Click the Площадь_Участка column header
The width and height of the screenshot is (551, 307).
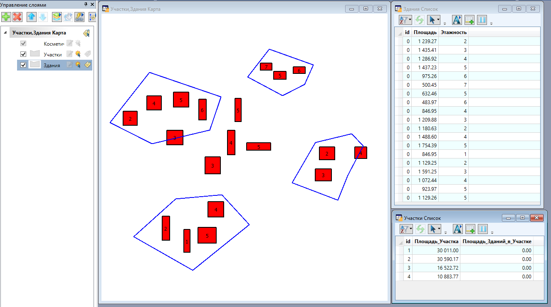[x=436, y=241]
